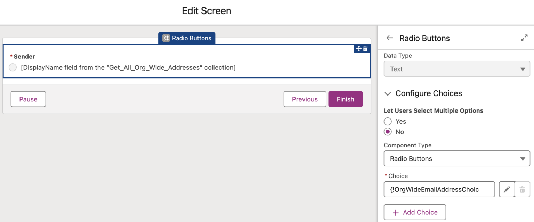Click the move icon on the Sender component
The height and width of the screenshot is (222, 534).
(358, 49)
